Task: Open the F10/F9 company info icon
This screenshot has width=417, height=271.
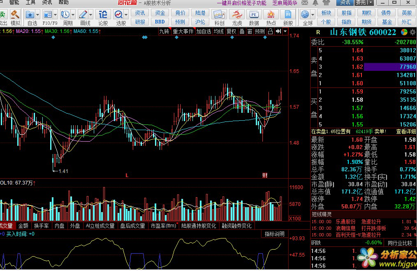Action: (47, 14)
